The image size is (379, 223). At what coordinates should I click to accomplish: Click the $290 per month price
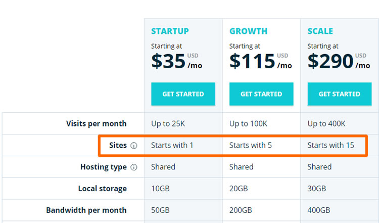339,61
